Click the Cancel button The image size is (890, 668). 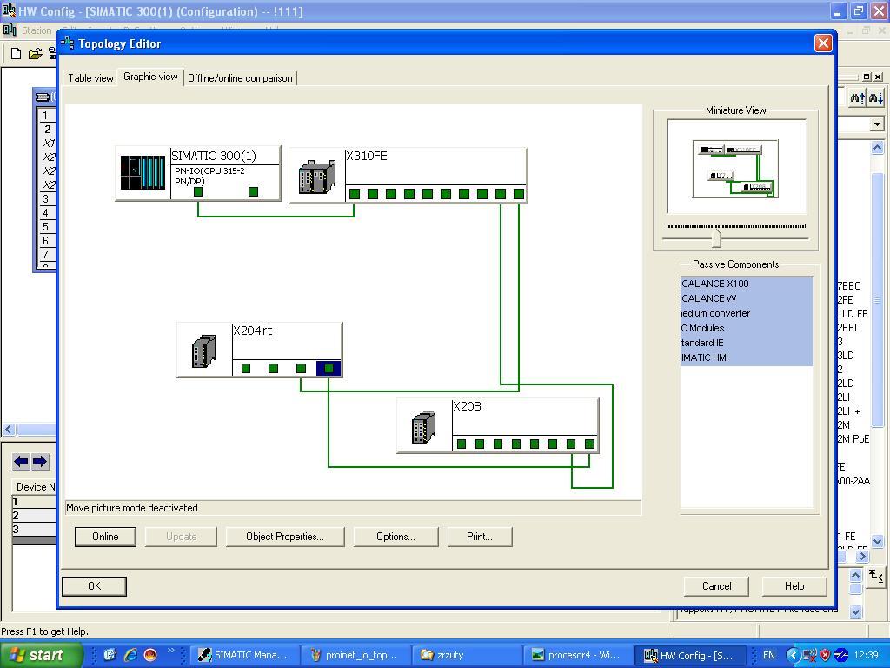pyautogui.click(x=716, y=586)
